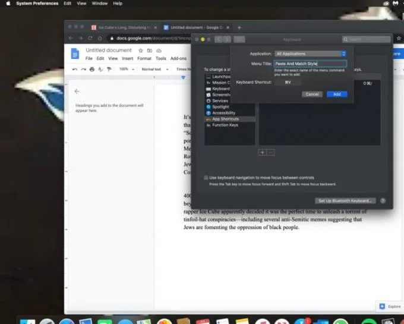Click the Print icon in Docs toolbar
The image size is (404, 324).
tap(92, 69)
